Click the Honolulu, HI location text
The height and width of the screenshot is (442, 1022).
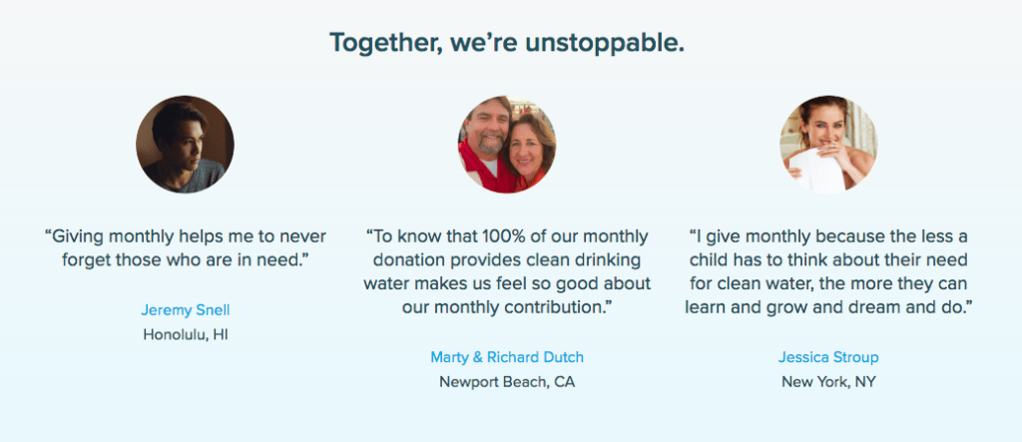(186, 334)
